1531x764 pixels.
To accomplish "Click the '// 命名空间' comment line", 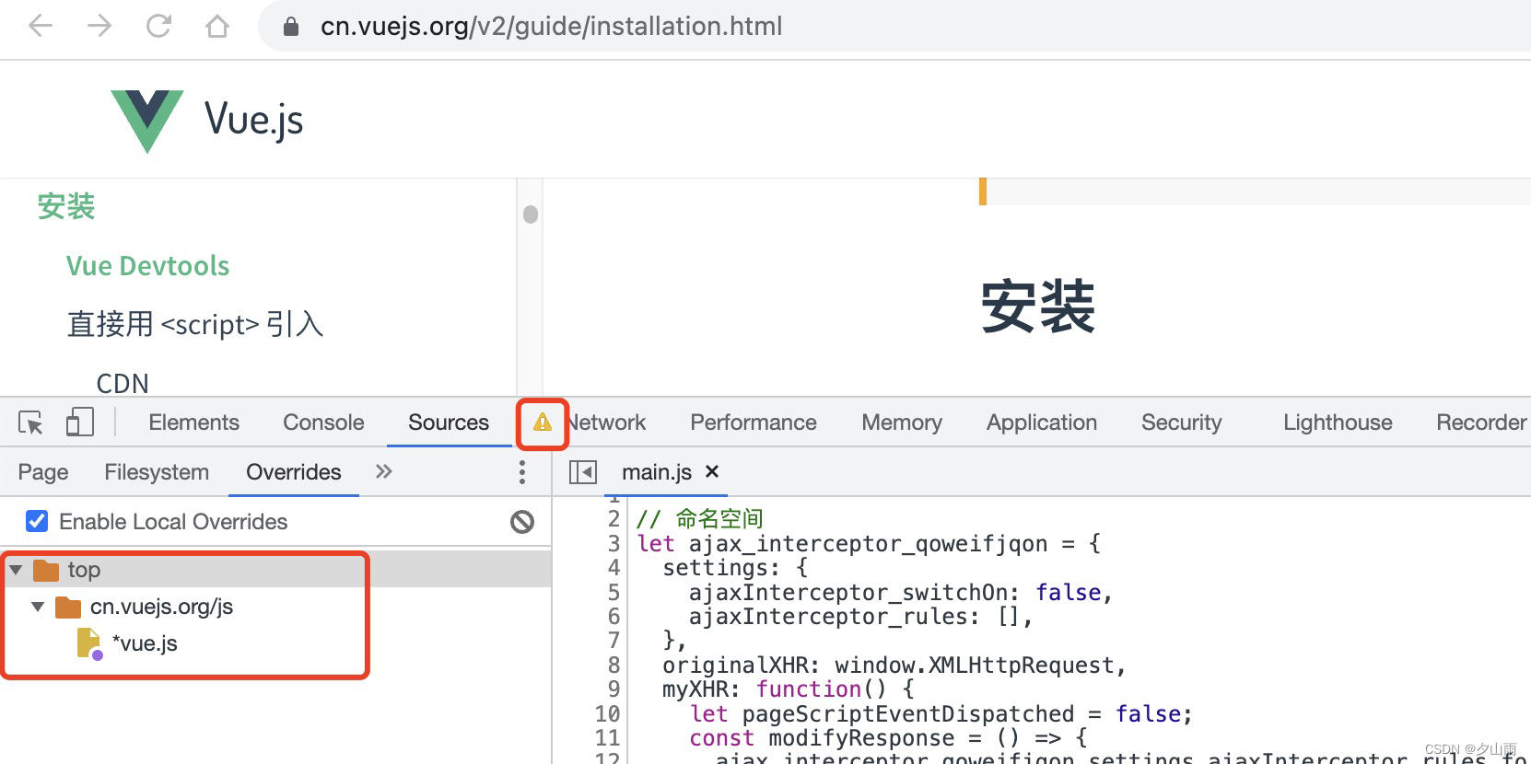I will tap(699, 519).
